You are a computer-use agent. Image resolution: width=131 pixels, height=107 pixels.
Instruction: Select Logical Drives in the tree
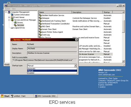pos(19,28)
